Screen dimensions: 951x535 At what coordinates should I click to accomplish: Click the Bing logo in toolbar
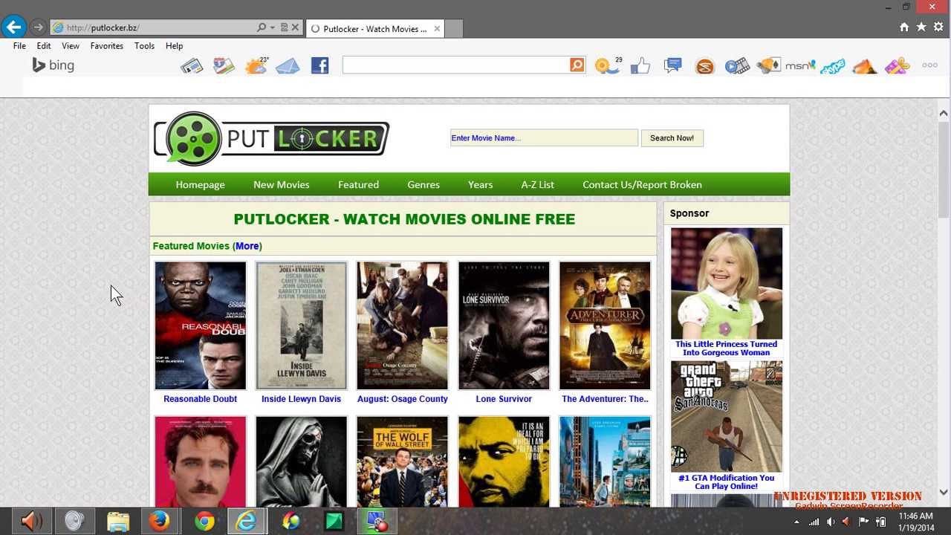(x=53, y=65)
